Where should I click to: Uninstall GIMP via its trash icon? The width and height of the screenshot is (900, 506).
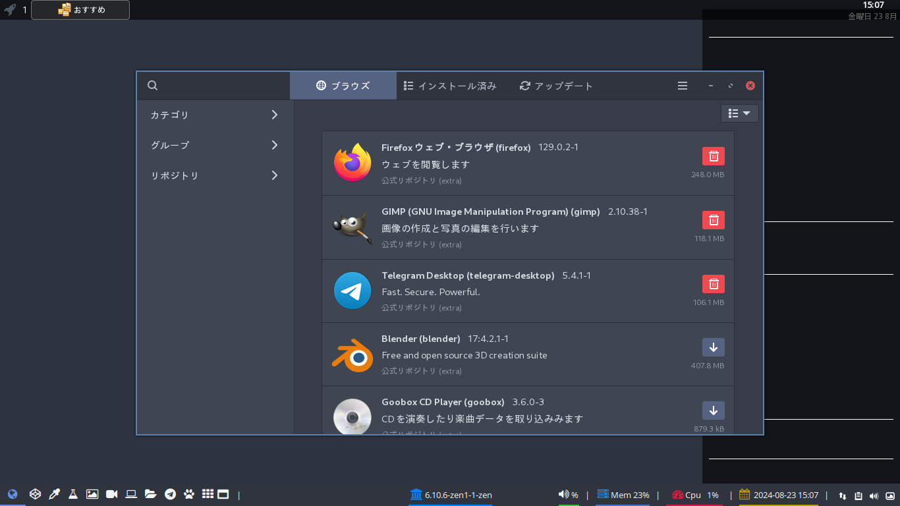713,220
